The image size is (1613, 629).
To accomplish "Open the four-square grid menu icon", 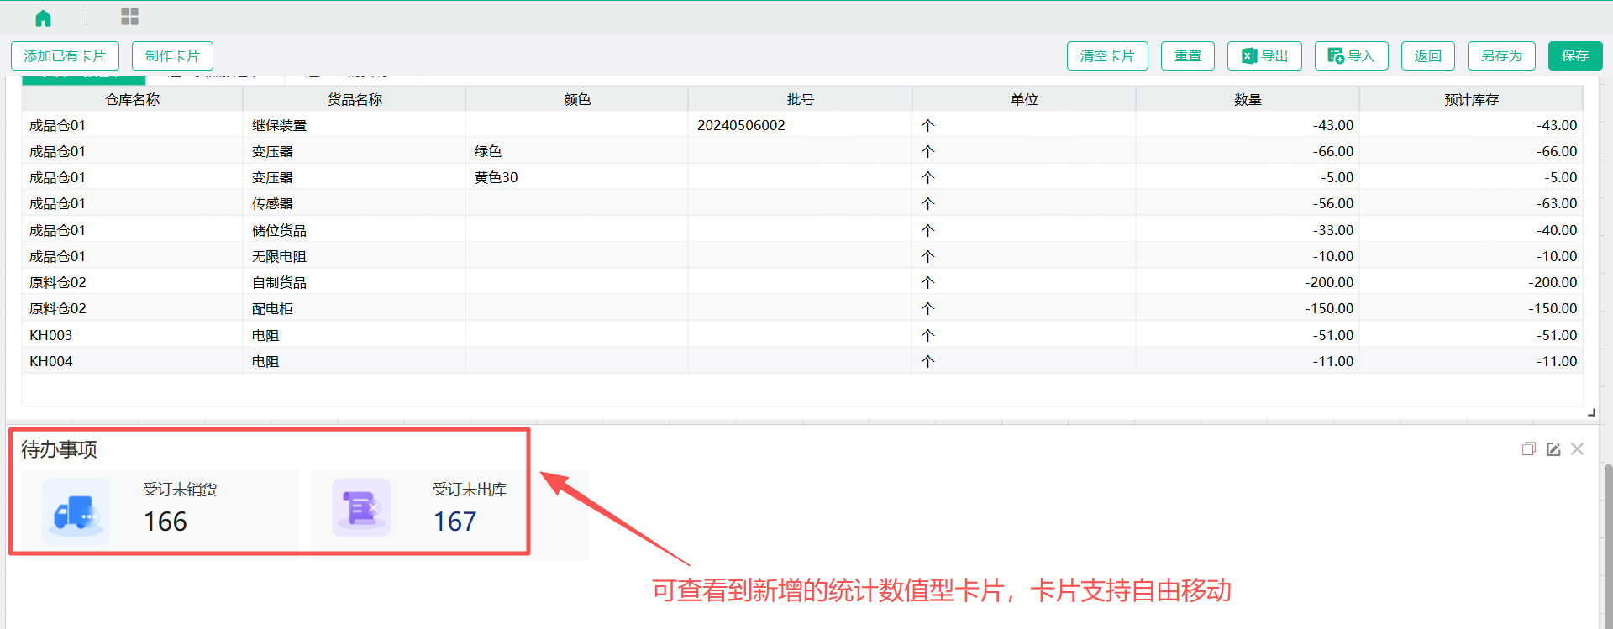I will coord(129,17).
